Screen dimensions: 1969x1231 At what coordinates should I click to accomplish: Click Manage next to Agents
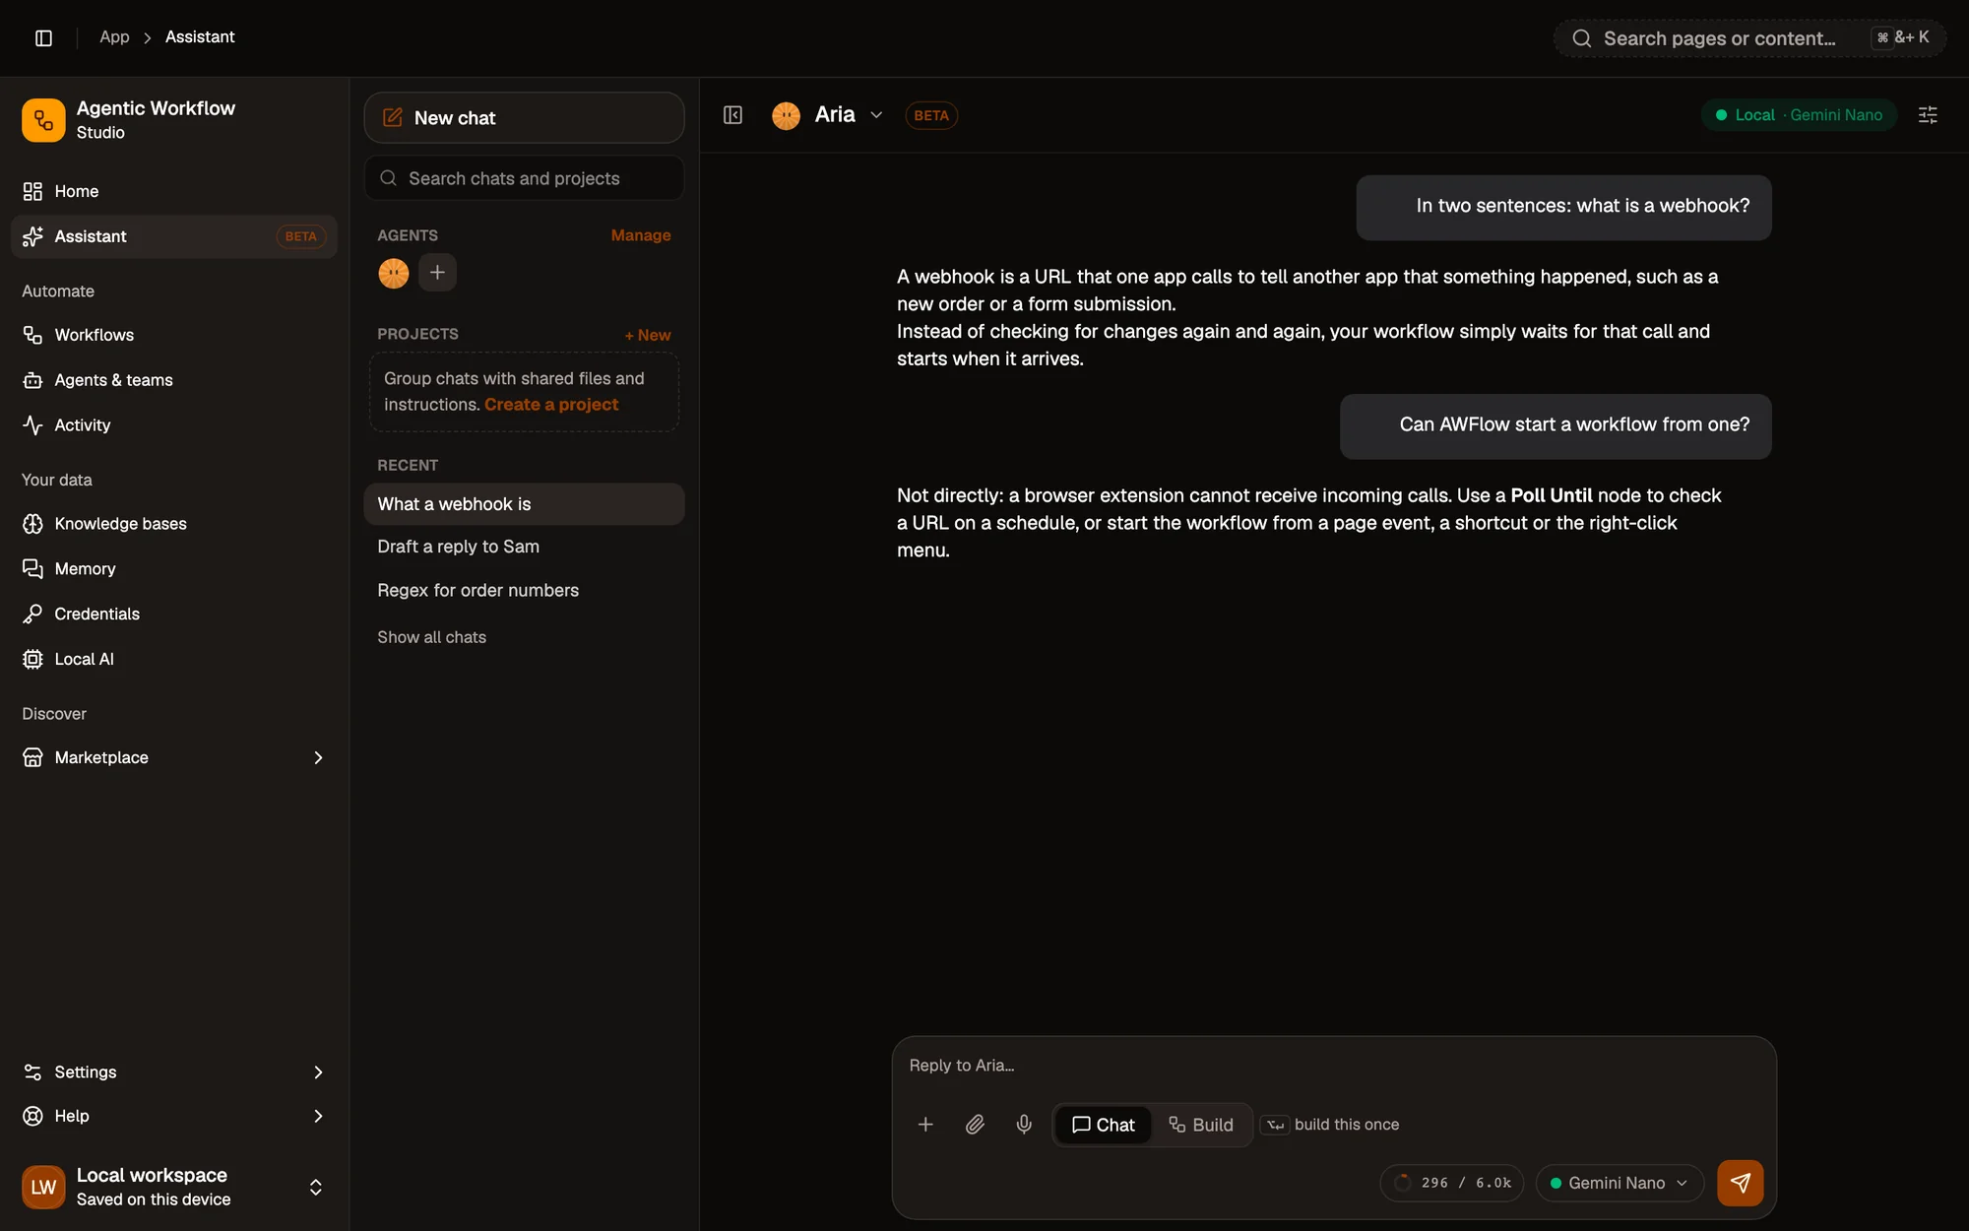coord(640,235)
